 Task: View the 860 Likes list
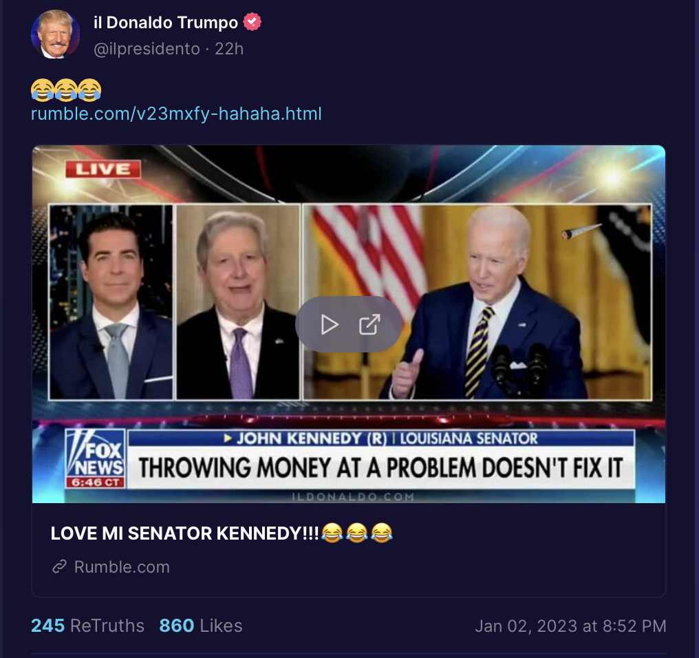tap(201, 626)
